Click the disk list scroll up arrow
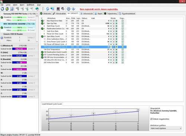 coord(37,13)
